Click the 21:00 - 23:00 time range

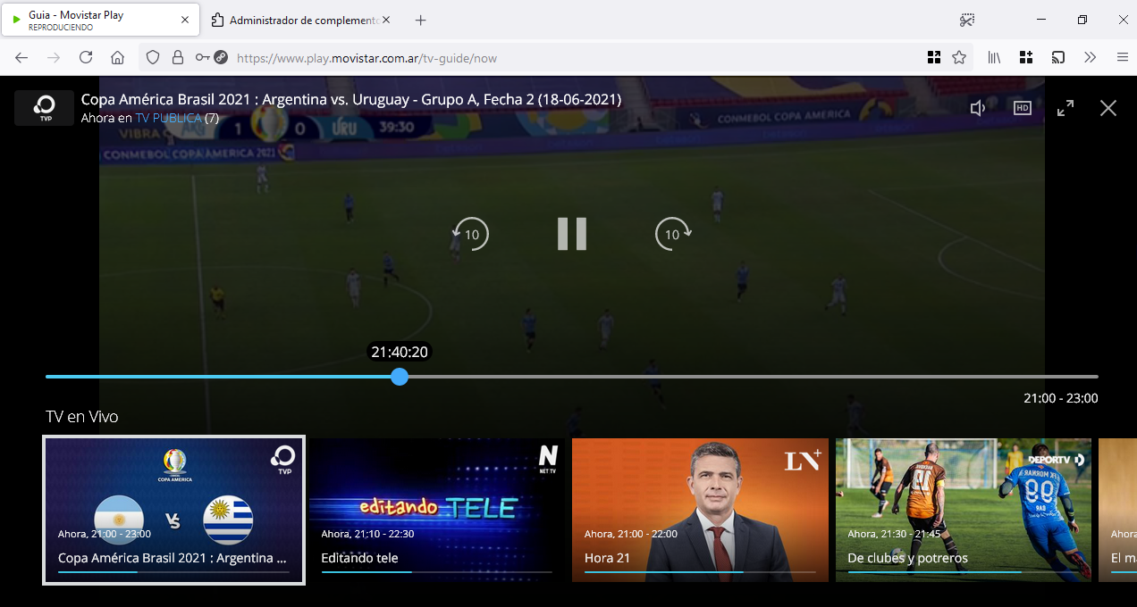tap(1061, 398)
